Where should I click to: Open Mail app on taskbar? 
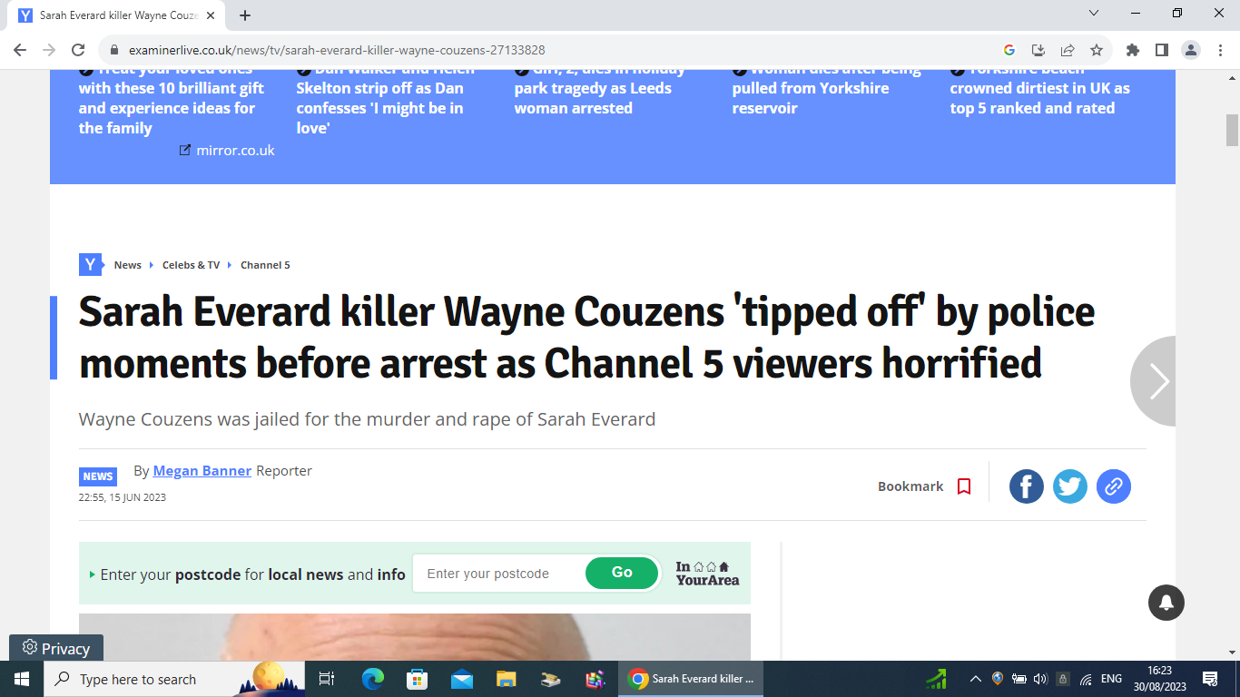(462, 679)
